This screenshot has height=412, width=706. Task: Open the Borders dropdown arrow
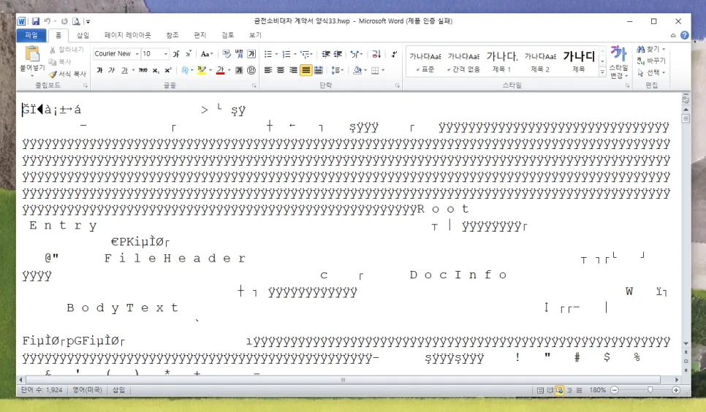coord(383,70)
